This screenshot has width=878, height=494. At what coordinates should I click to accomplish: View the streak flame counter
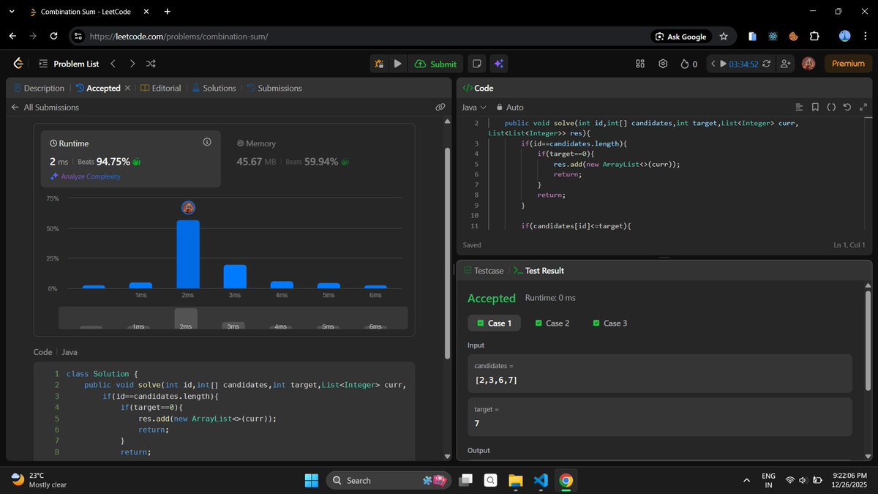[x=688, y=64]
